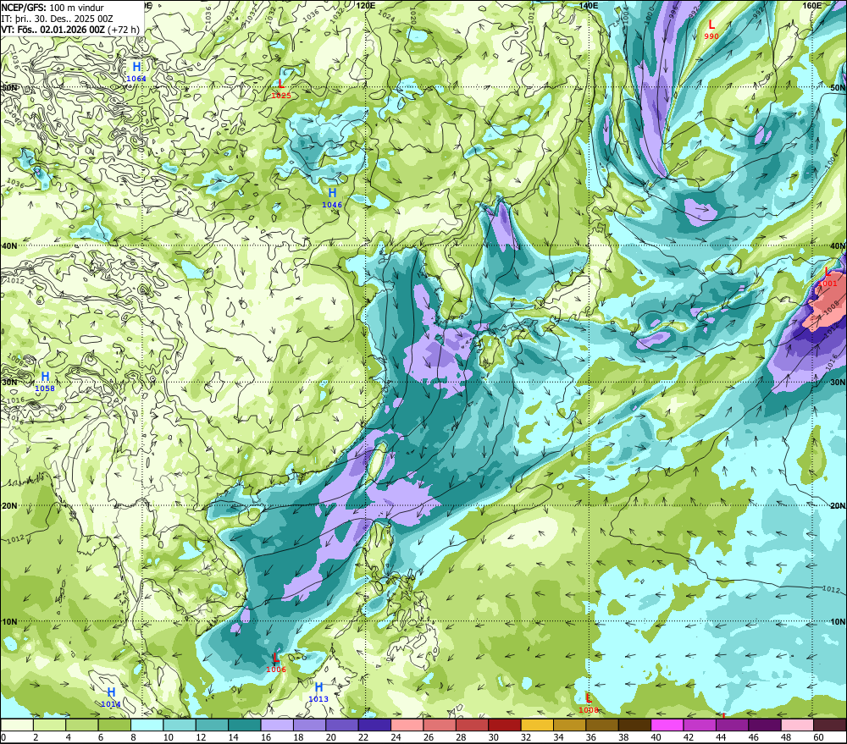Viewport: 847px width, 744px height.
Task: Select the light green 2–4 legend swatch
Action: pyautogui.click(x=50, y=725)
